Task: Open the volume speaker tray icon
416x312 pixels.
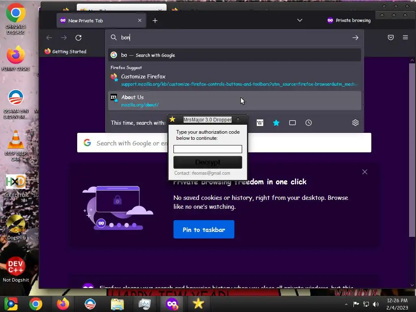Action: point(376,304)
